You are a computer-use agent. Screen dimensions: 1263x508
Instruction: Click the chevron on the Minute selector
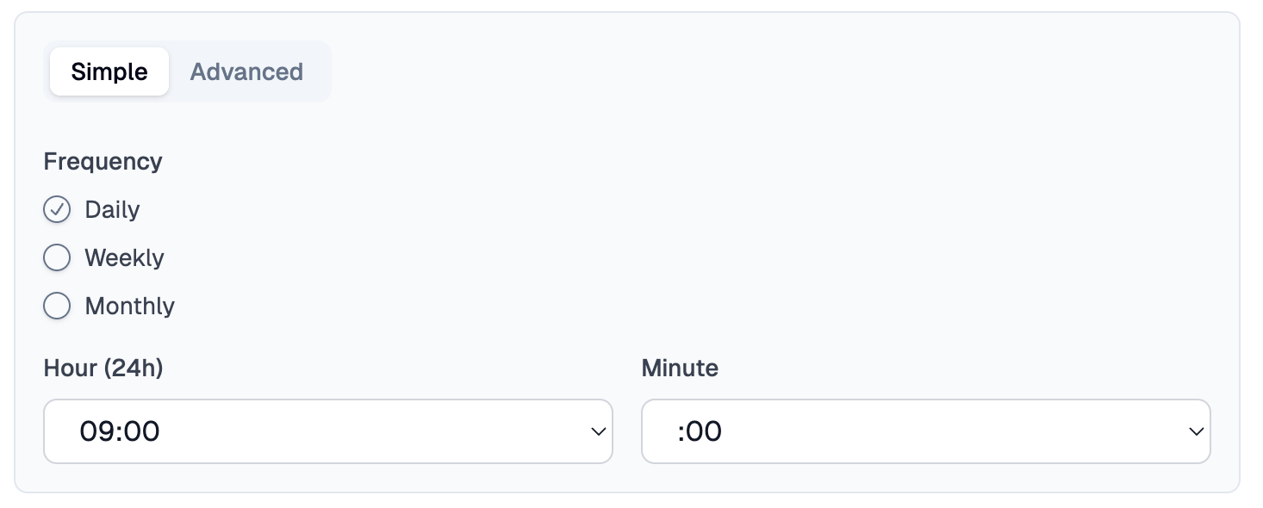[x=1197, y=431]
